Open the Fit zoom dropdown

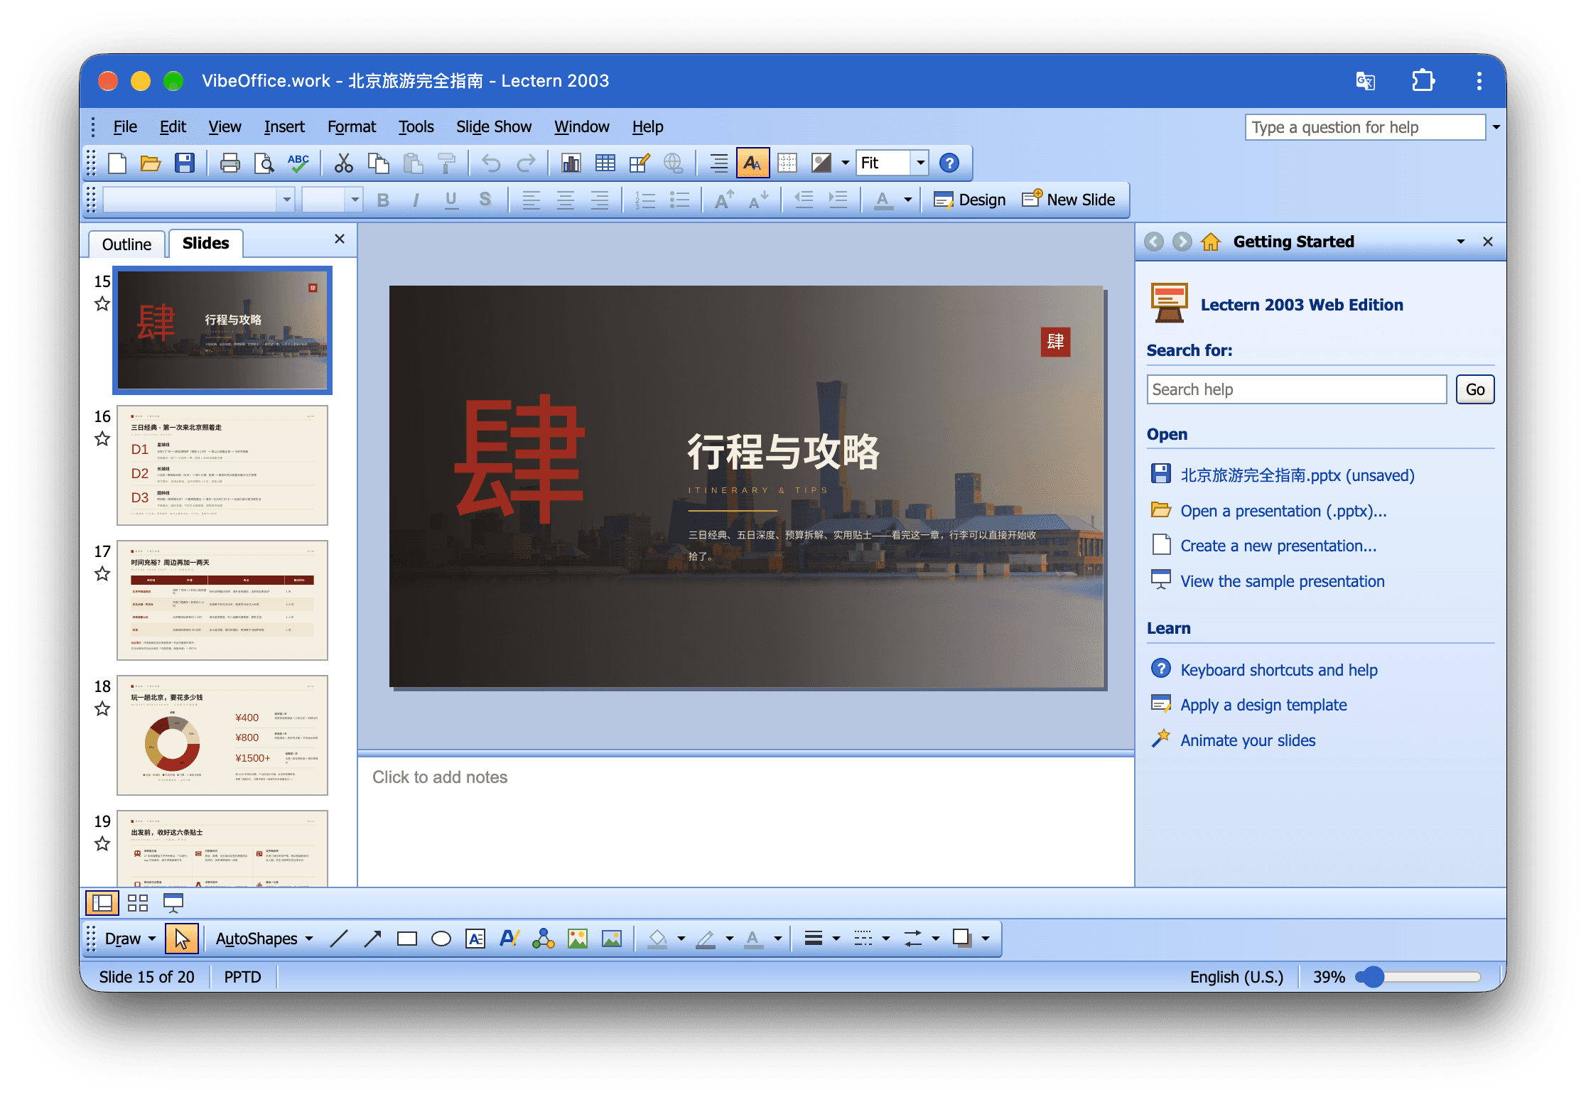920,163
